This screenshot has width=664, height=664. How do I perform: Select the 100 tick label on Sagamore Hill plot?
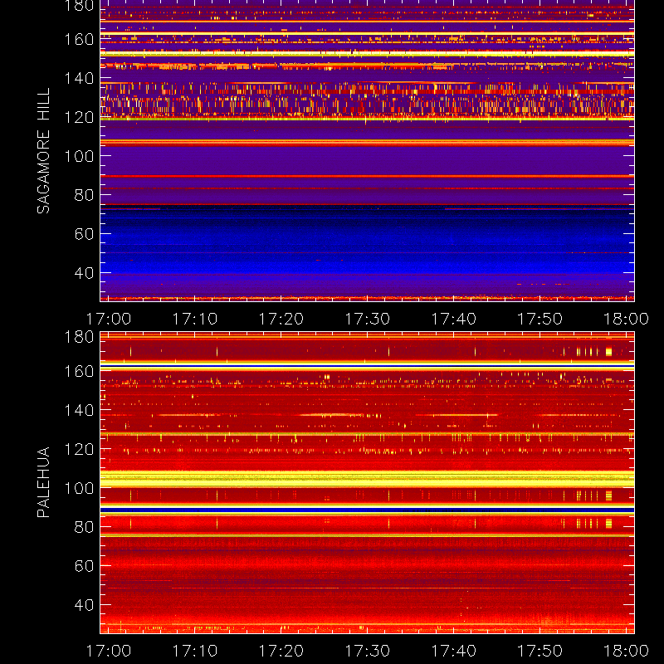(x=79, y=156)
